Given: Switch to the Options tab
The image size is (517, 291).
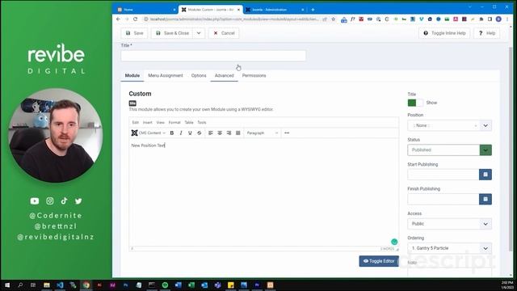Looking at the screenshot, I should coord(199,75).
